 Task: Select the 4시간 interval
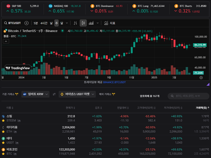click(x=44, y=23)
